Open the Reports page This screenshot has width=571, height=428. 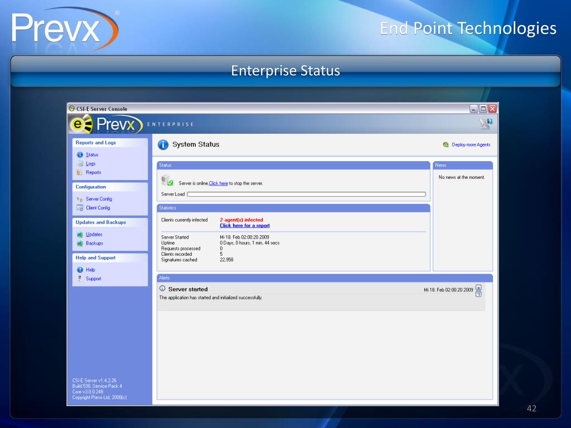93,173
